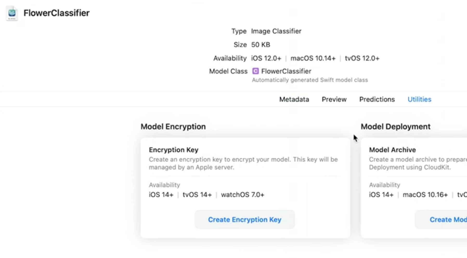Go to the Predictions tab
The width and height of the screenshot is (467, 258).
pos(377,99)
